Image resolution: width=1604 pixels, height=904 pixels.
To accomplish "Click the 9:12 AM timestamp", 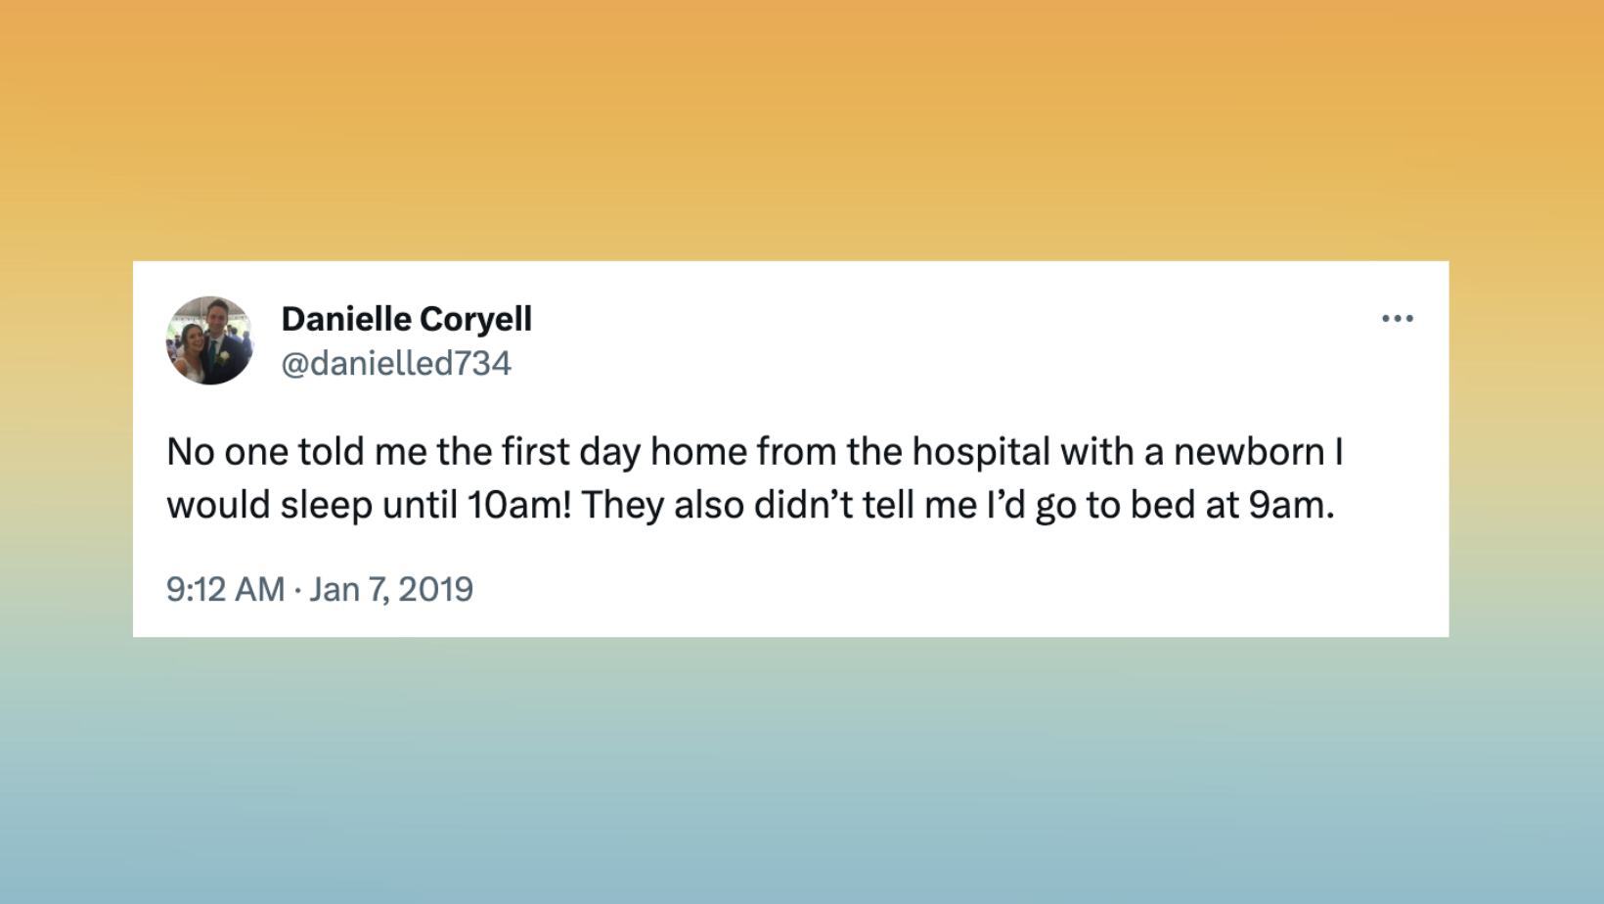I will click(x=225, y=589).
